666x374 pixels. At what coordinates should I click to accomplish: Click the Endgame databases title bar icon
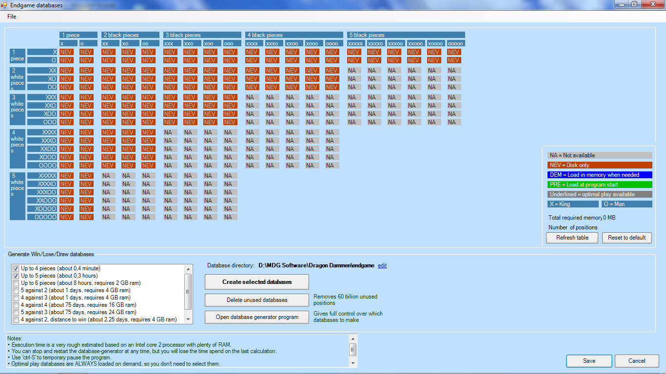pos(4,5)
